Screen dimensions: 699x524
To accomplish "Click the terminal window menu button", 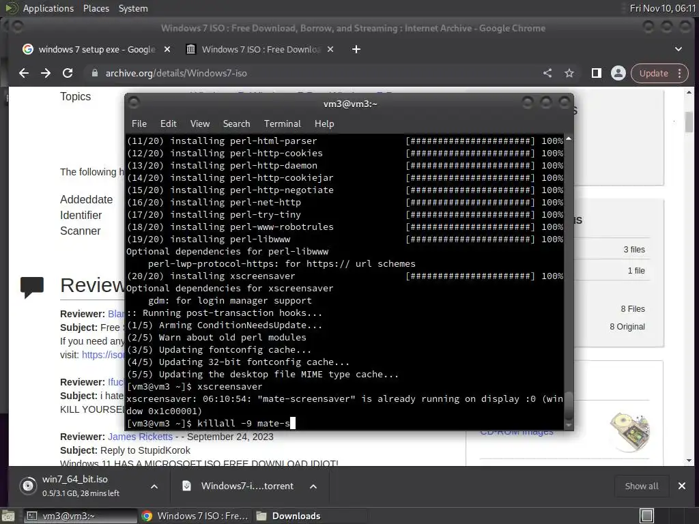I will tap(134, 104).
